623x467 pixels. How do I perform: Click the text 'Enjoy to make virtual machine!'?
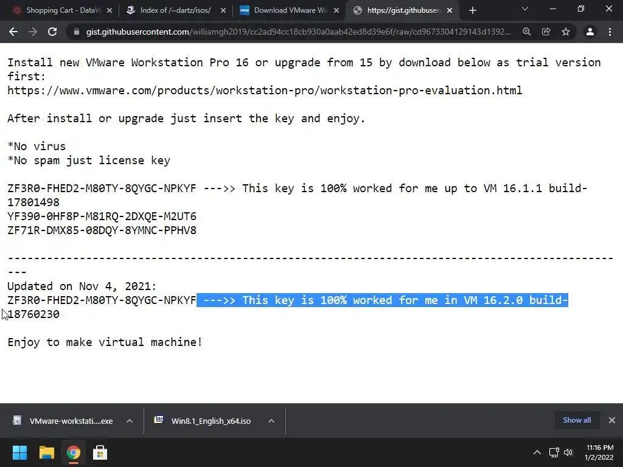pos(105,342)
